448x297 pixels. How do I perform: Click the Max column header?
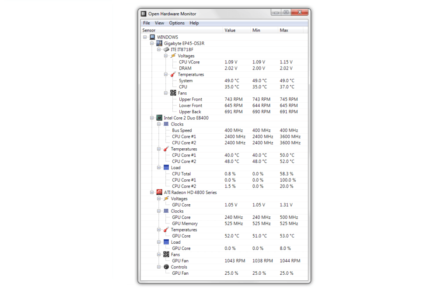coord(291,30)
